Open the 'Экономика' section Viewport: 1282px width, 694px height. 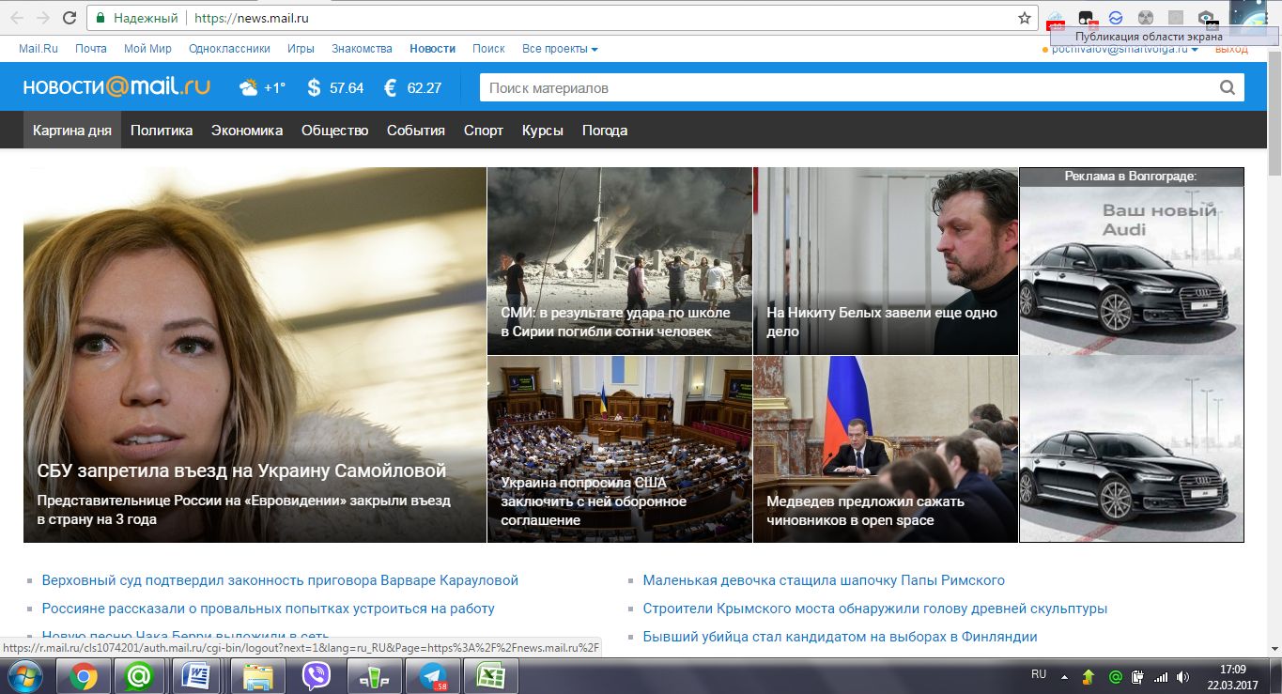tap(247, 131)
